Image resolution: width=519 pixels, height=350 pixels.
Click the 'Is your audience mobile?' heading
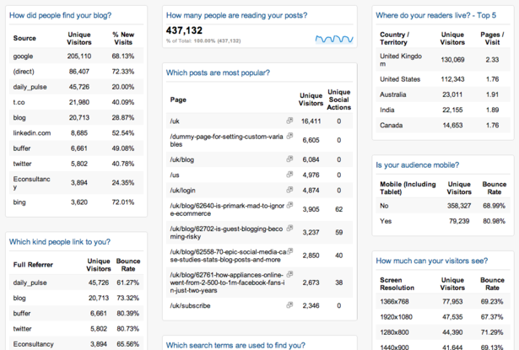(419, 165)
